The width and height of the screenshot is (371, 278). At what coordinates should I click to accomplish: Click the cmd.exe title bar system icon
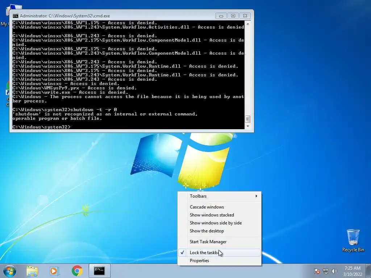(x=15, y=16)
